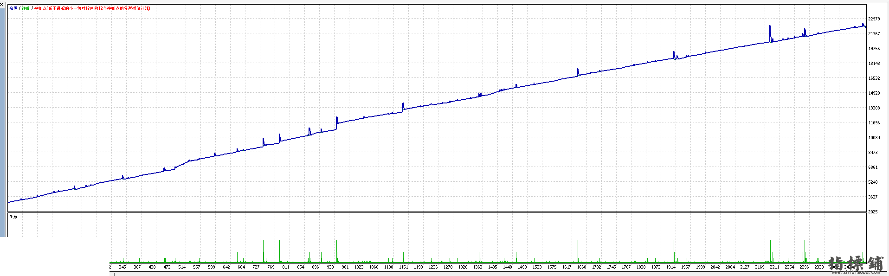Select the 5249 value on the vertical axis
889x276 pixels.
pyautogui.click(x=873, y=182)
